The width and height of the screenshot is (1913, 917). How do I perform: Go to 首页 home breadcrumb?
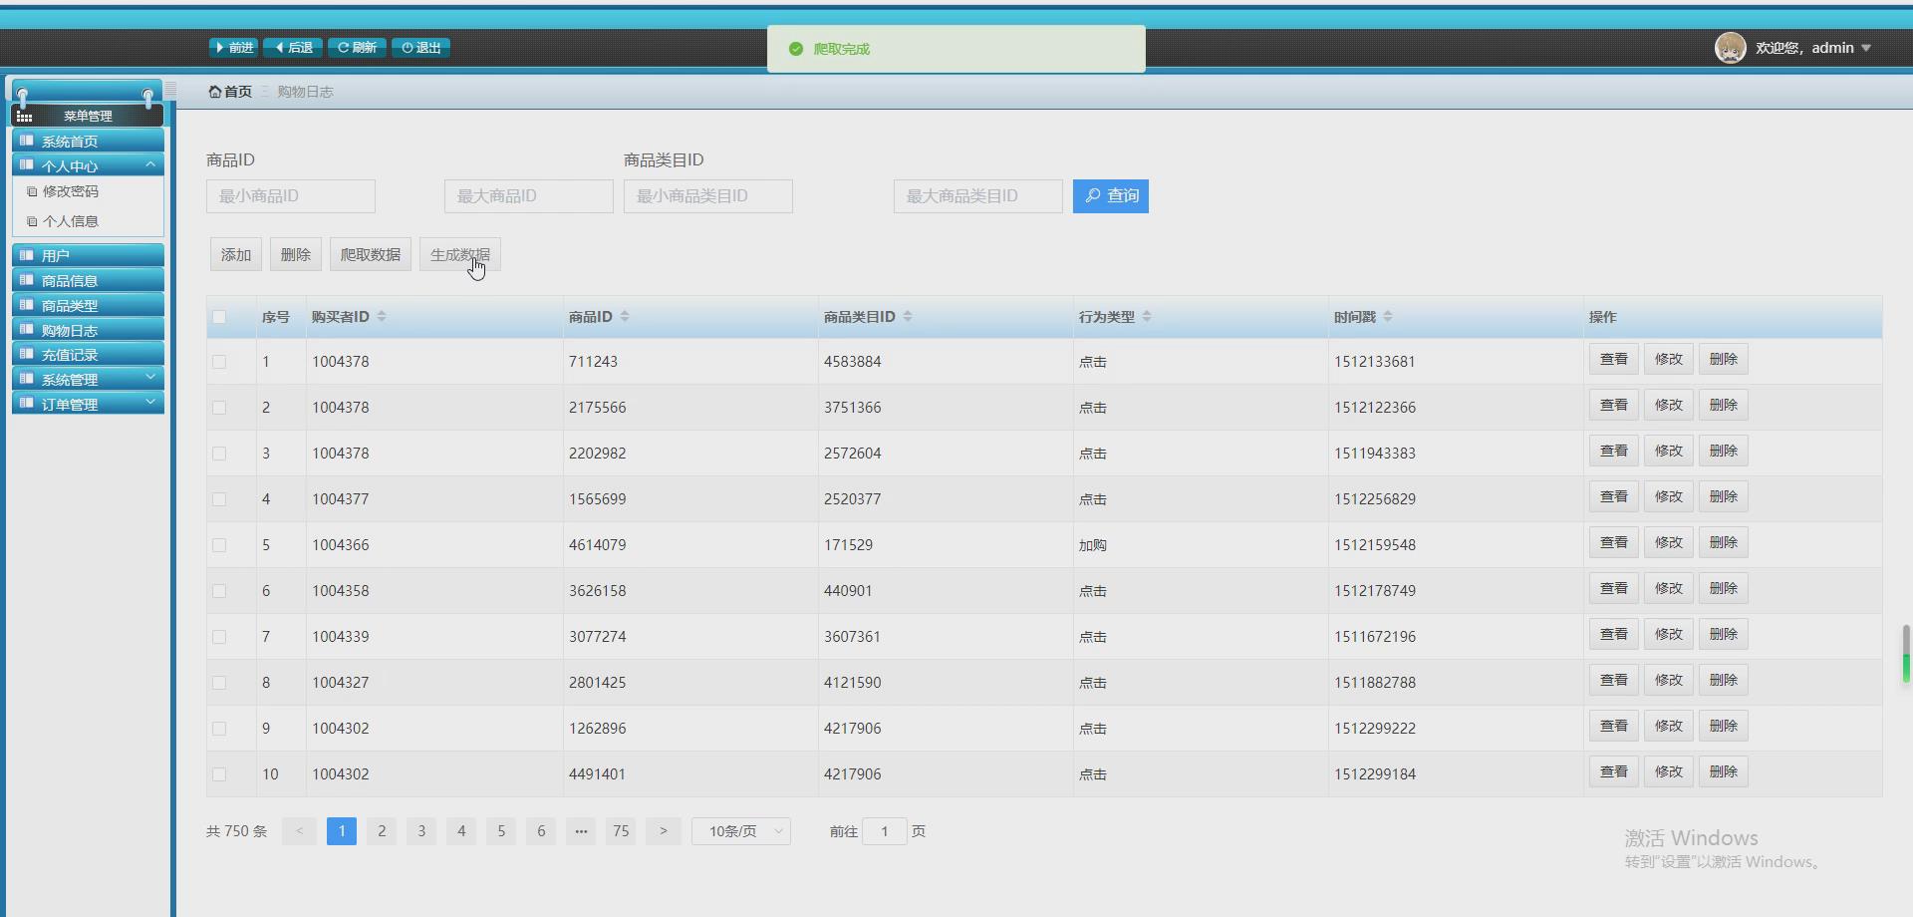pos(230,92)
